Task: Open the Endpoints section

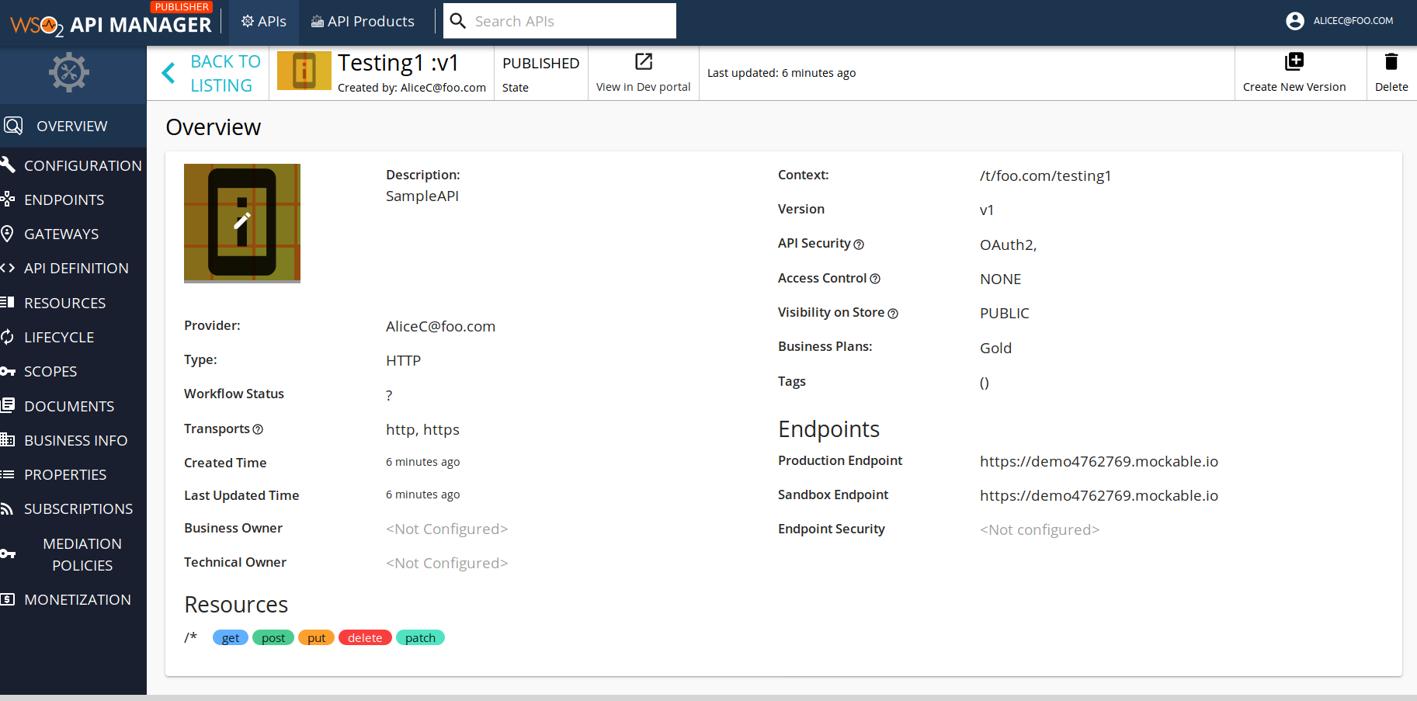Action: pos(64,200)
